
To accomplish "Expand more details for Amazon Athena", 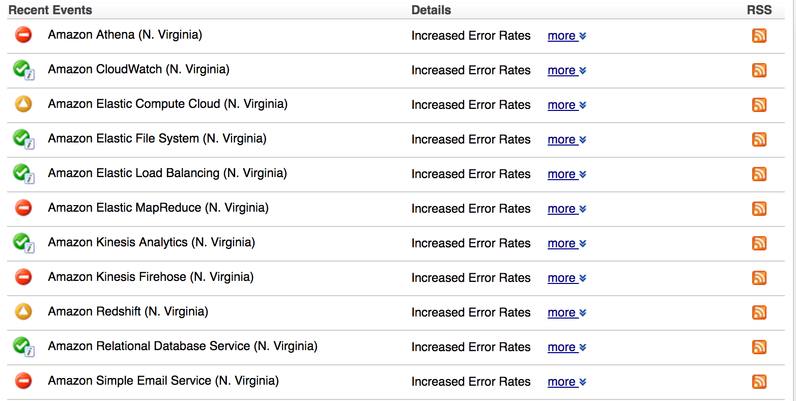I will pos(566,36).
